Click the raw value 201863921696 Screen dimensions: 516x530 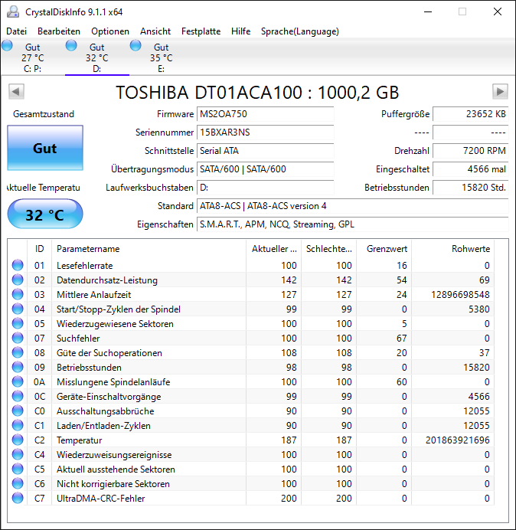point(458,440)
